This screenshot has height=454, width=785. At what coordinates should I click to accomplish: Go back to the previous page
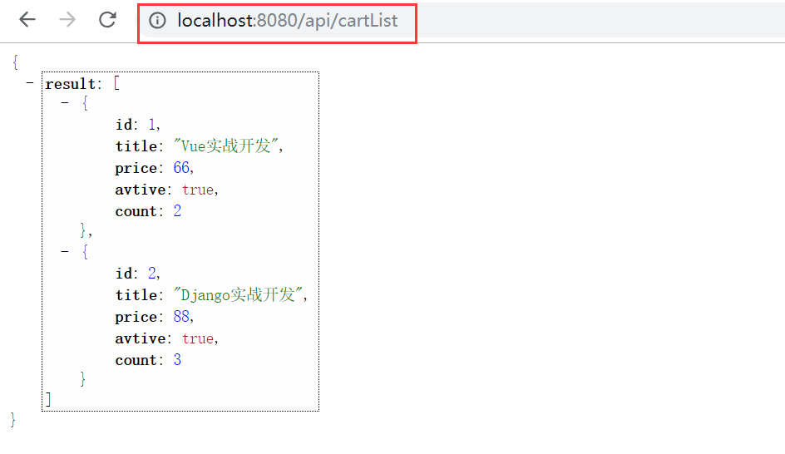tap(27, 20)
